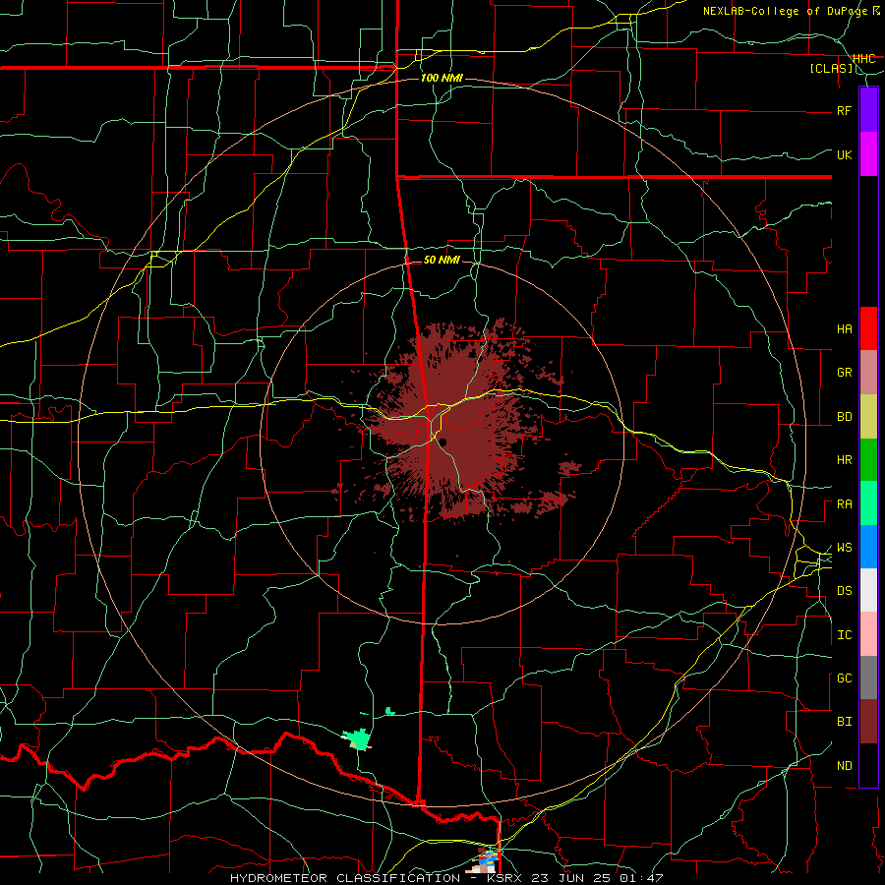Image resolution: width=885 pixels, height=885 pixels.
Task: Click the UK magenta legend swatch
Action: pos(868,154)
